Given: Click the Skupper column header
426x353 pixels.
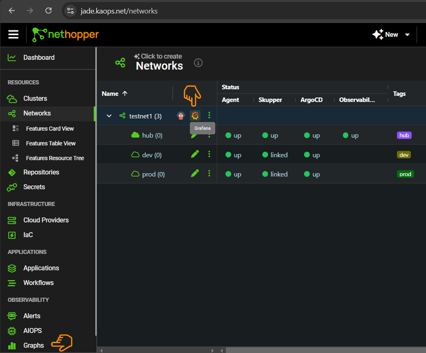Looking at the screenshot, I should (270, 100).
